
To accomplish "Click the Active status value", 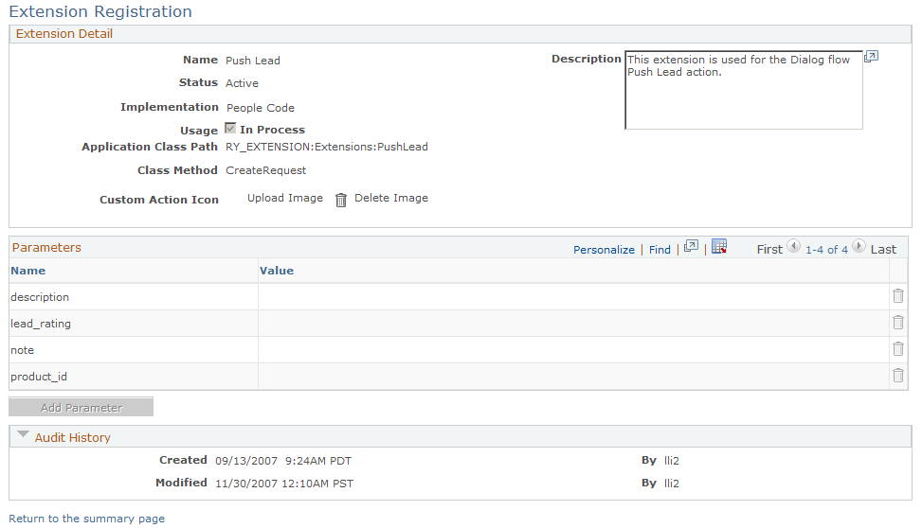I will point(243,83).
